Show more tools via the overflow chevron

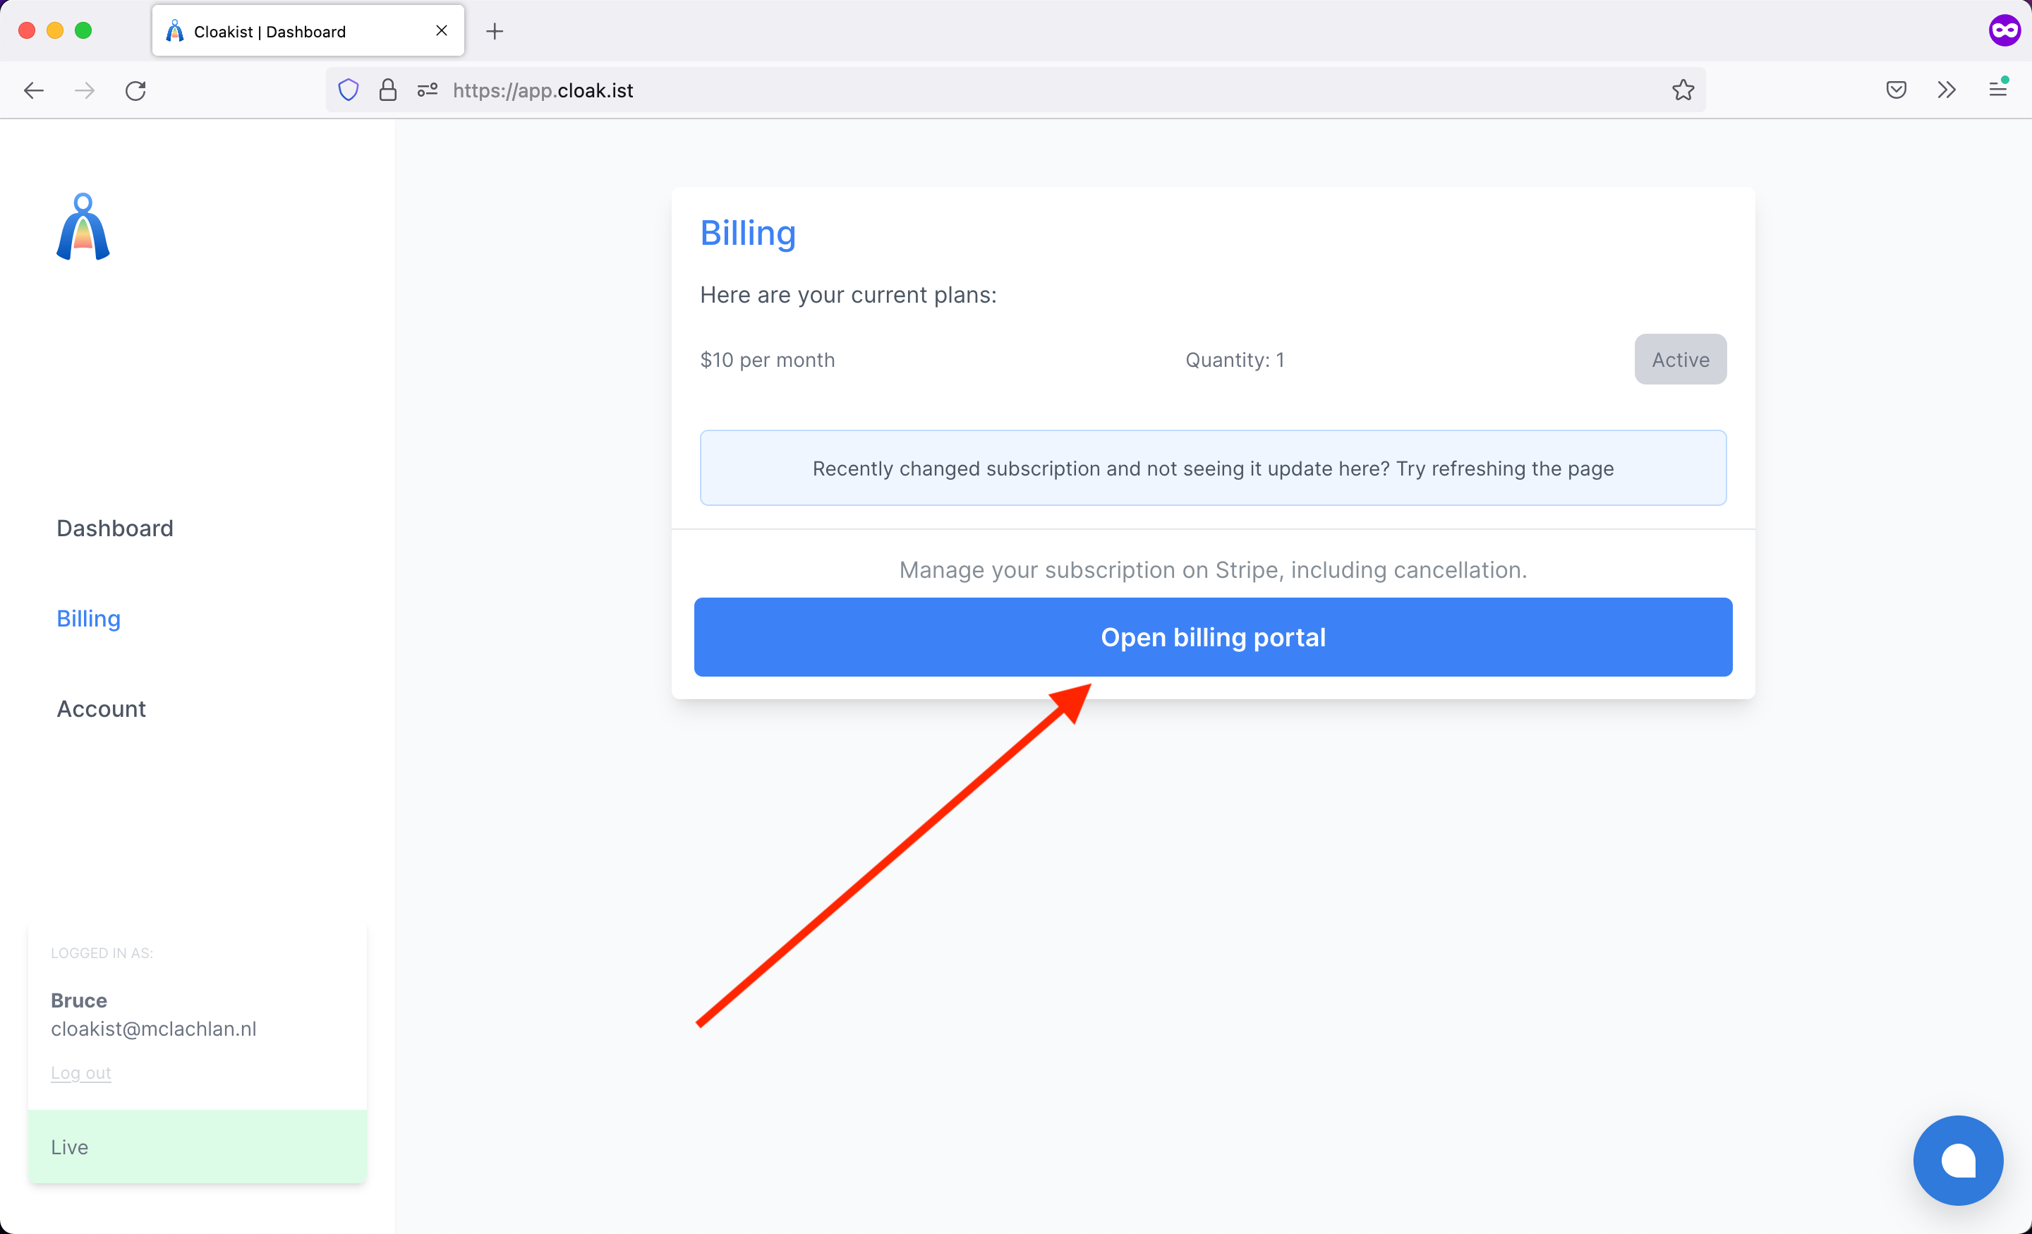coord(1946,90)
